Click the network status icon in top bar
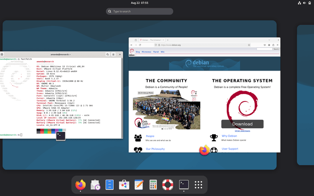Screen dimensions: 314x196 tap(299, 3)
